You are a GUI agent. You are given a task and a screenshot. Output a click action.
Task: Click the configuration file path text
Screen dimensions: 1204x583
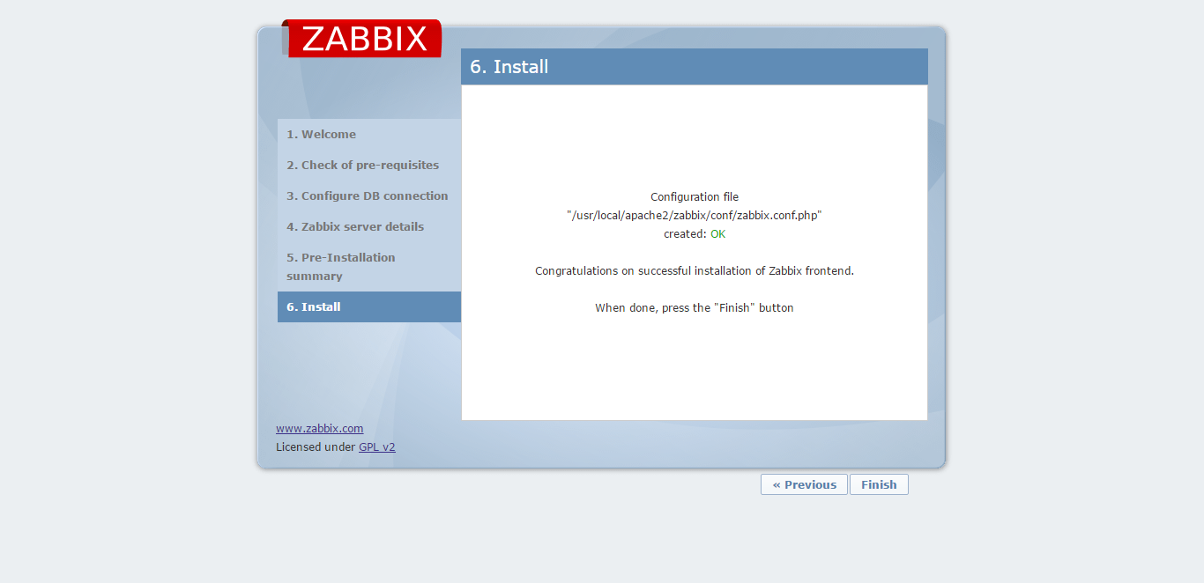[x=695, y=216]
